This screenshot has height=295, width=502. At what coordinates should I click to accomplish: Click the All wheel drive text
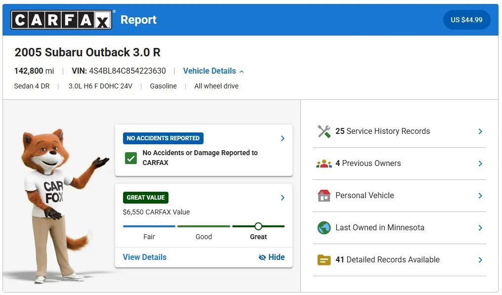tap(216, 86)
